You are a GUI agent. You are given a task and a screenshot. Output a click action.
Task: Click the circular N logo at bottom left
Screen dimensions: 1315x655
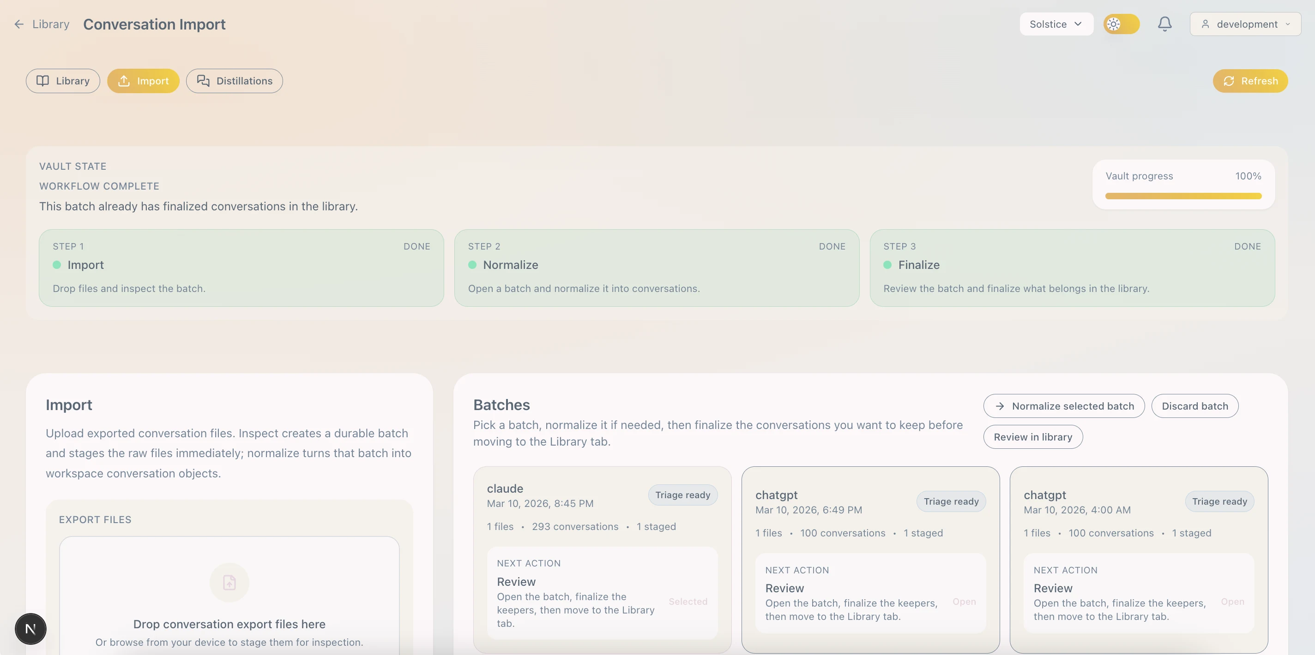[x=30, y=629]
